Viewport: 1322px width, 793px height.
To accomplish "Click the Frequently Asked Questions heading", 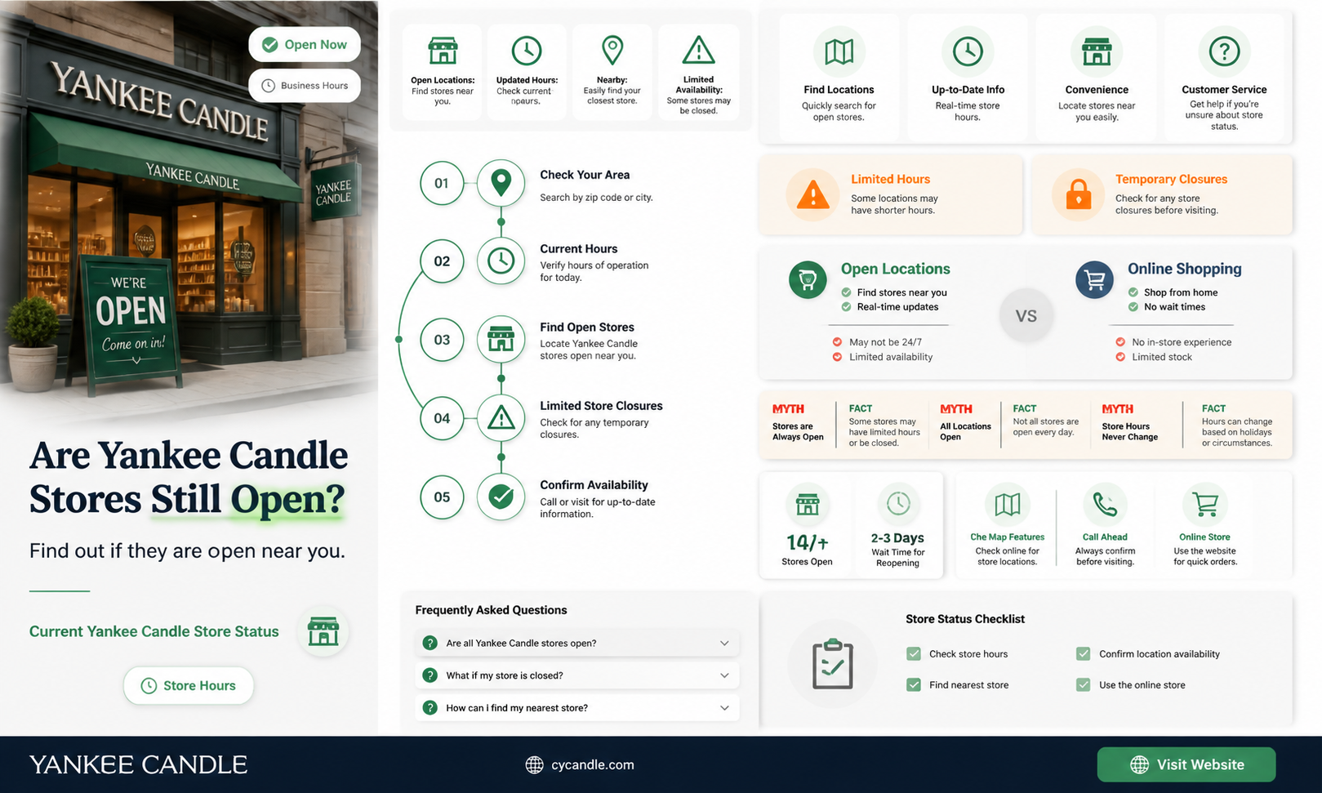I will click(x=491, y=610).
